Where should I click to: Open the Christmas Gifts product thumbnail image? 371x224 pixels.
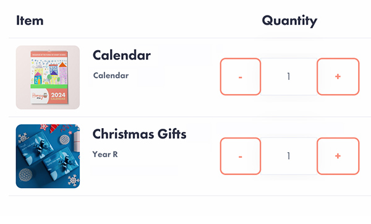tap(48, 157)
